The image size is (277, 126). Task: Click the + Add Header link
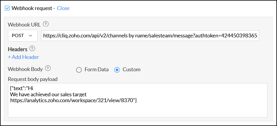(x=23, y=57)
